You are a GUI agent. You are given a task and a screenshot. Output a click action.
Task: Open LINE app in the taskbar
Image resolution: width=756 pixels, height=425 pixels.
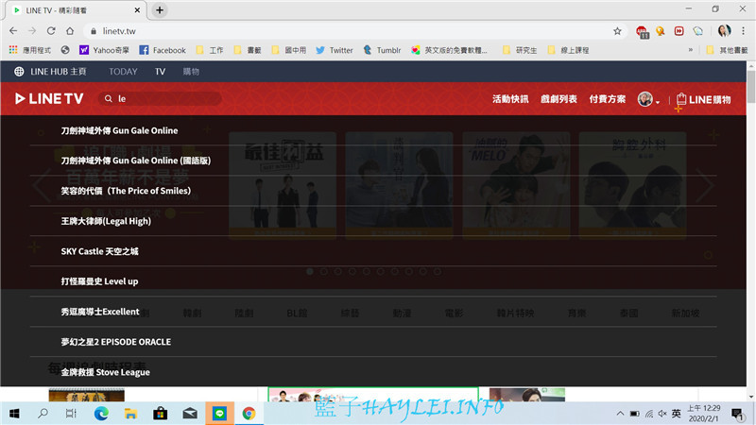(219, 414)
